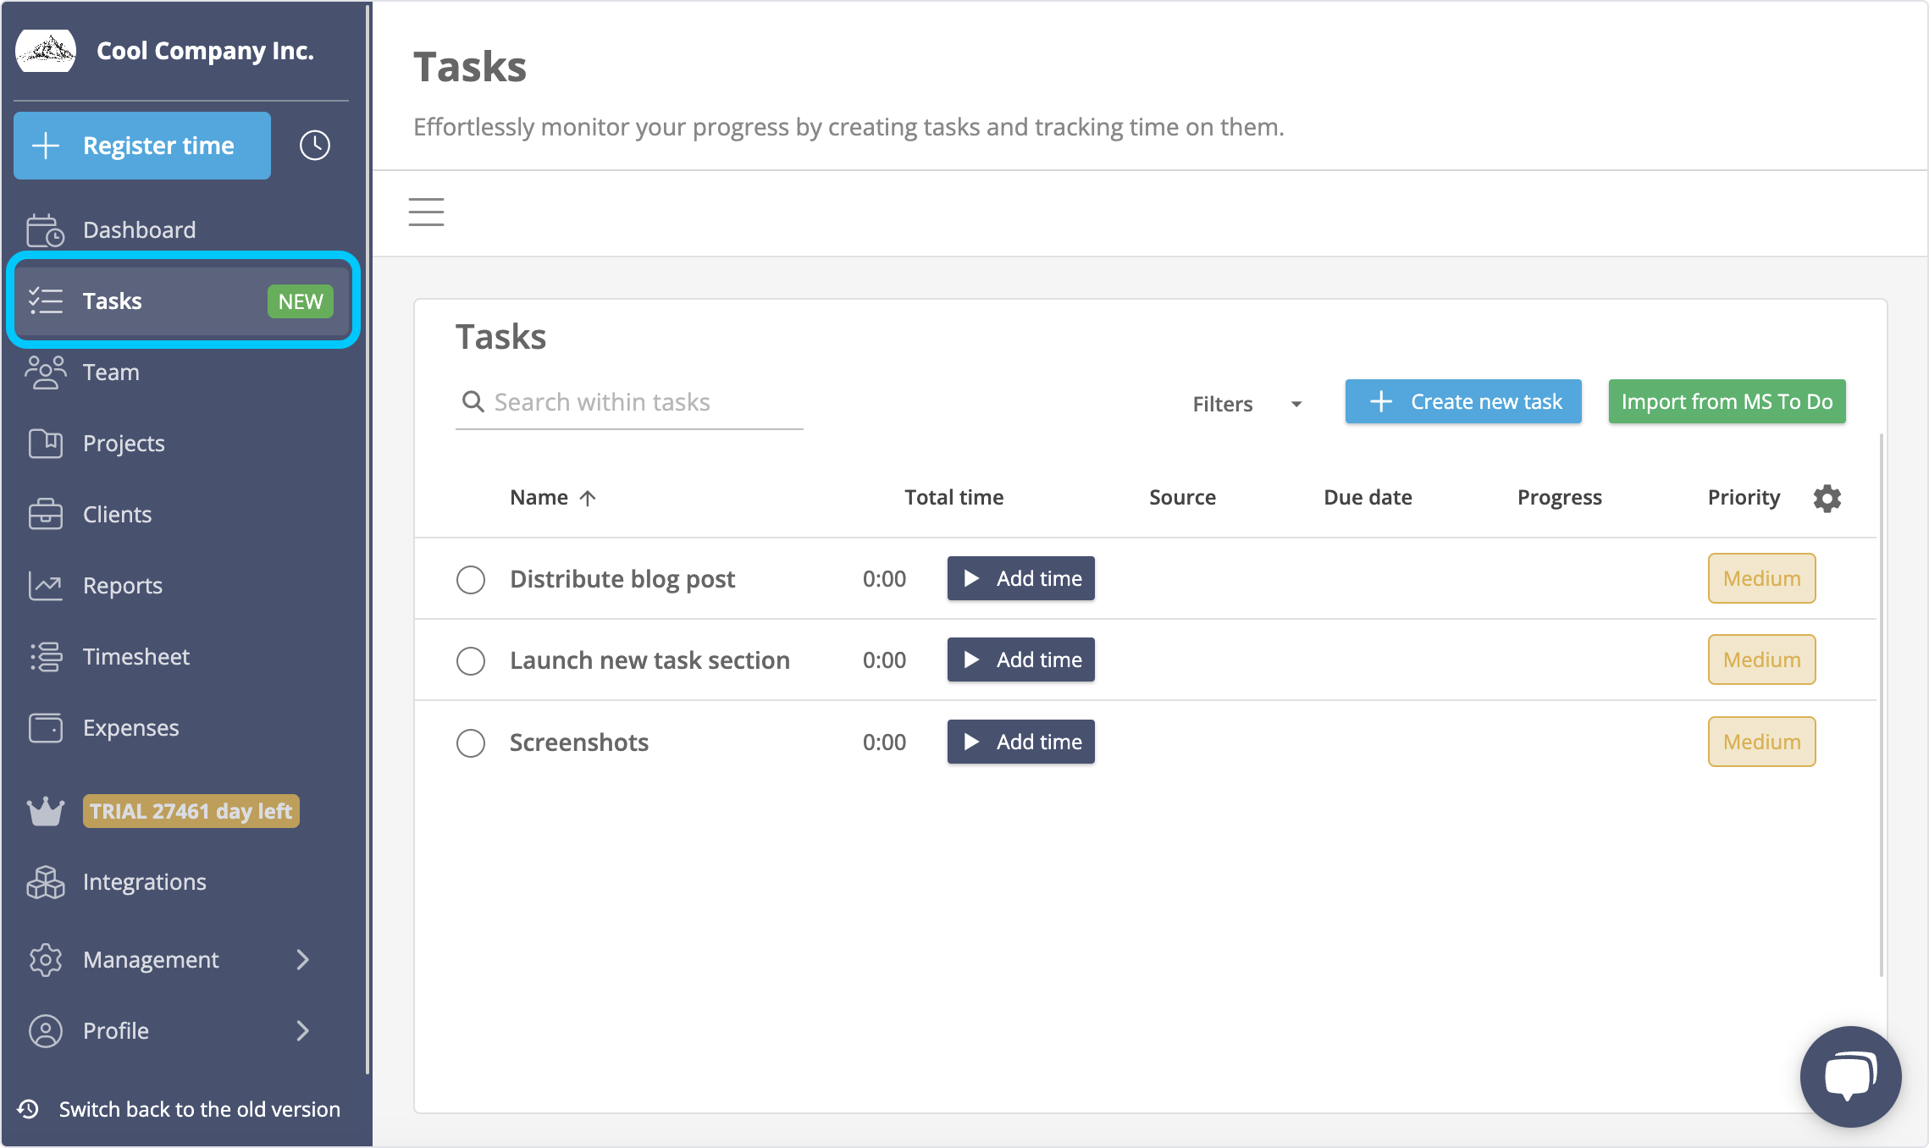Mark the Screenshots task as complete
The height and width of the screenshot is (1148, 1929).
click(x=471, y=743)
